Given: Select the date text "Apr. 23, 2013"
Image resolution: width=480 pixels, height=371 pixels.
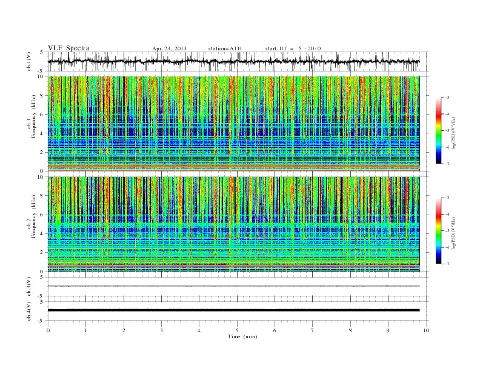Looking at the screenshot, I should 169,48.
